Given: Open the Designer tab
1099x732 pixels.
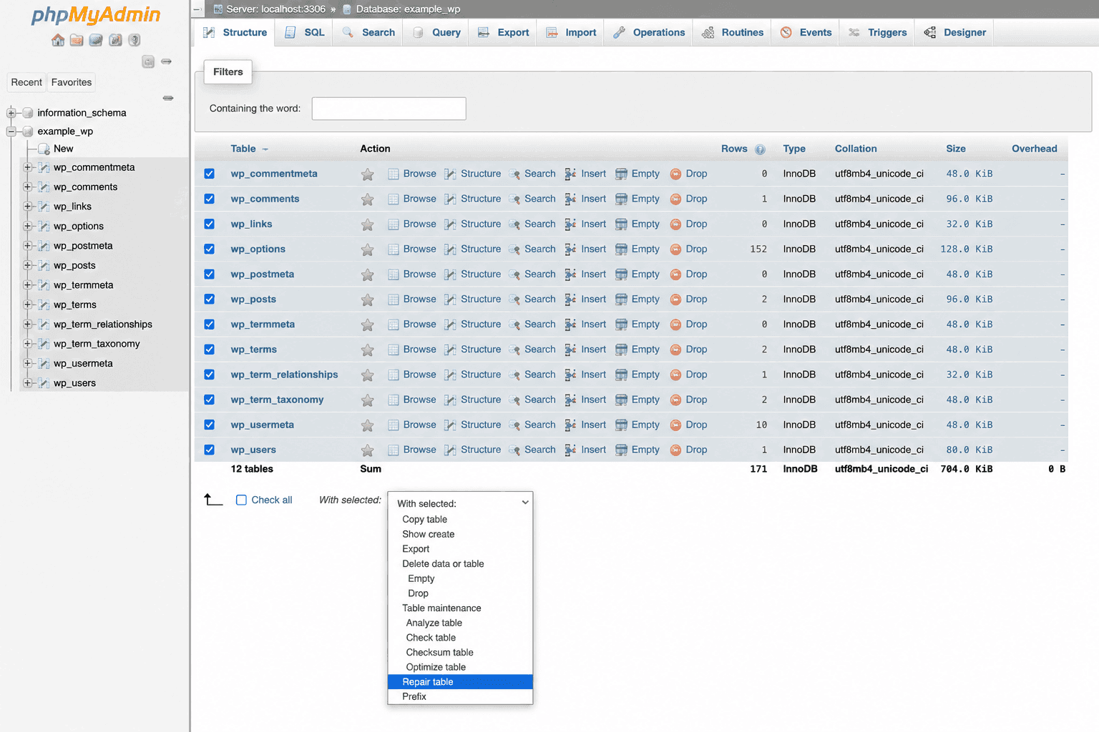Looking at the screenshot, I should 954,33.
